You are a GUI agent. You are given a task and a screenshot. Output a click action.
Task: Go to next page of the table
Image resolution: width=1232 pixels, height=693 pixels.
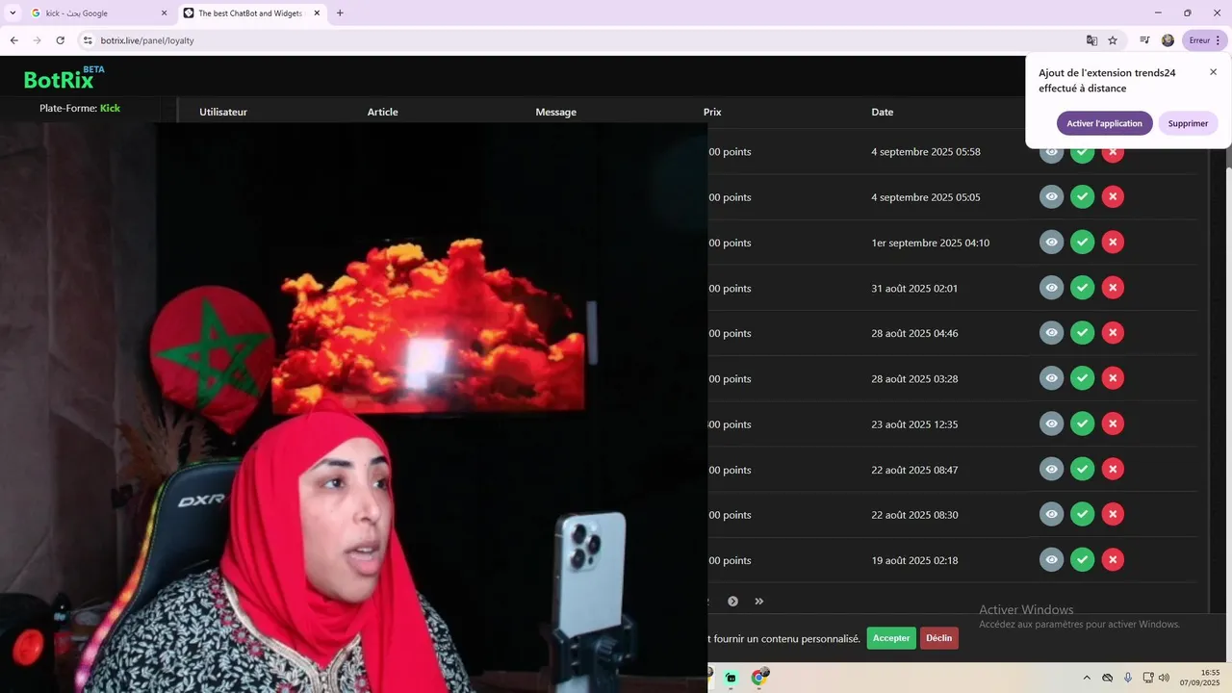coord(732,602)
